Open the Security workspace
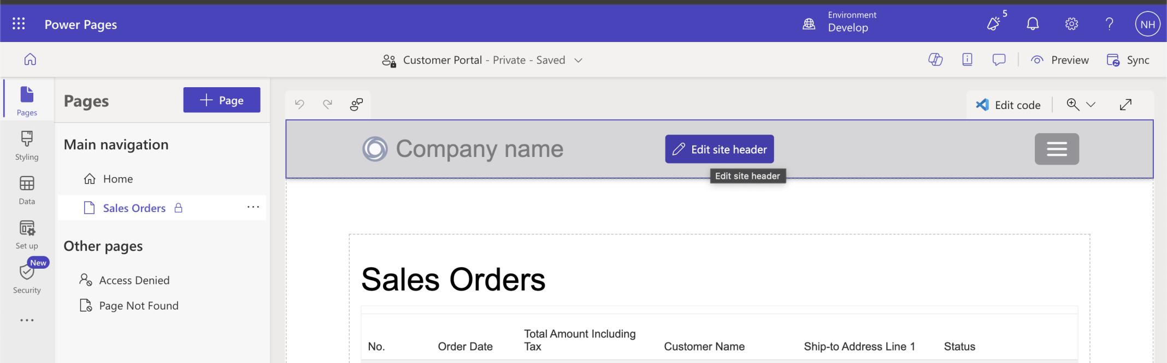The image size is (1167, 363). (x=27, y=279)
